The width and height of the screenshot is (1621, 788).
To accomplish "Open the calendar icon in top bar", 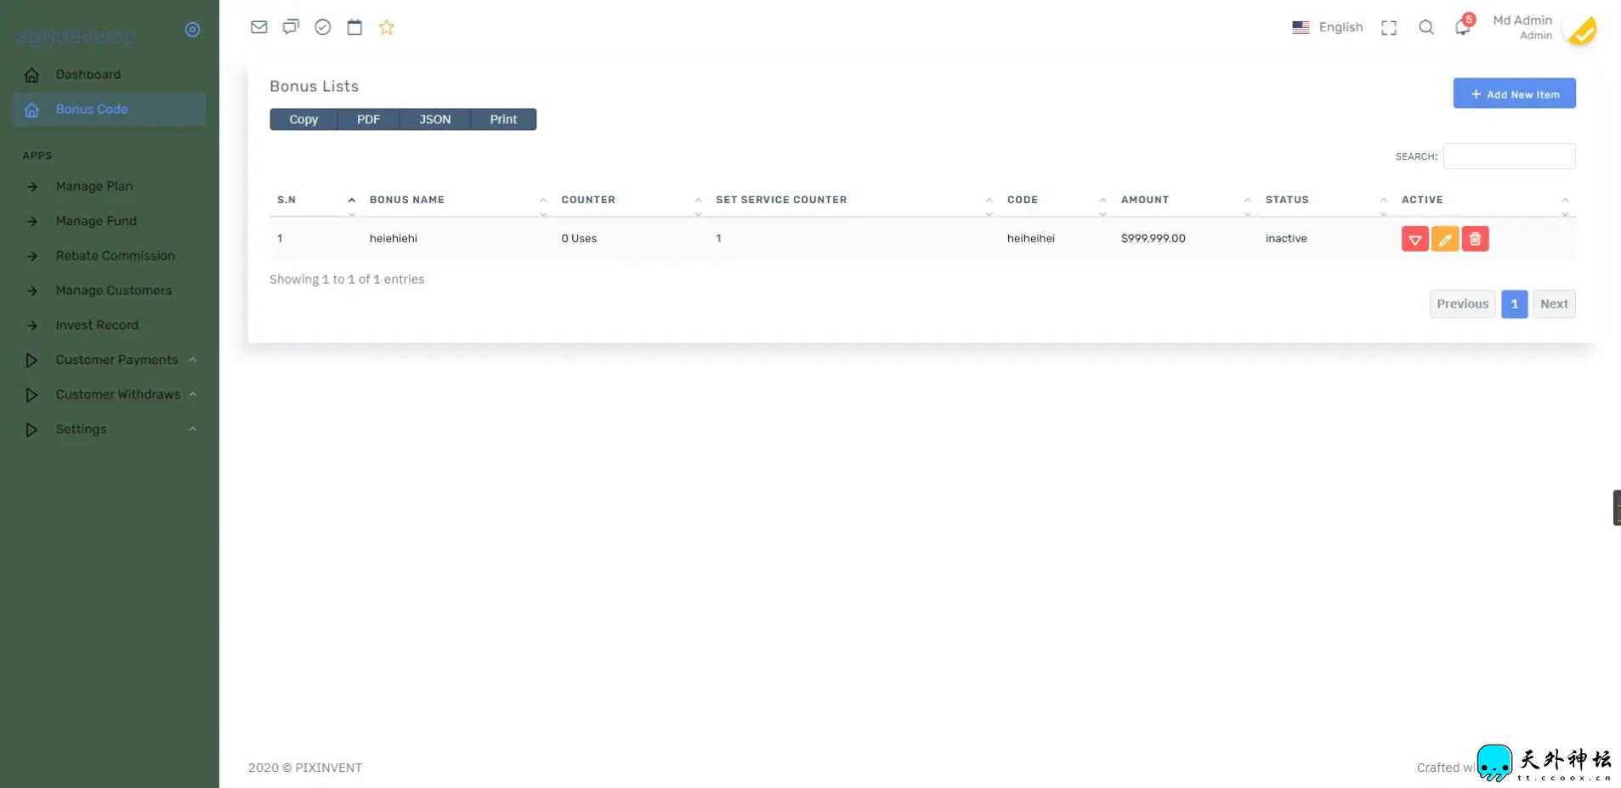I will pyautogui.click(x=354, y=27).
